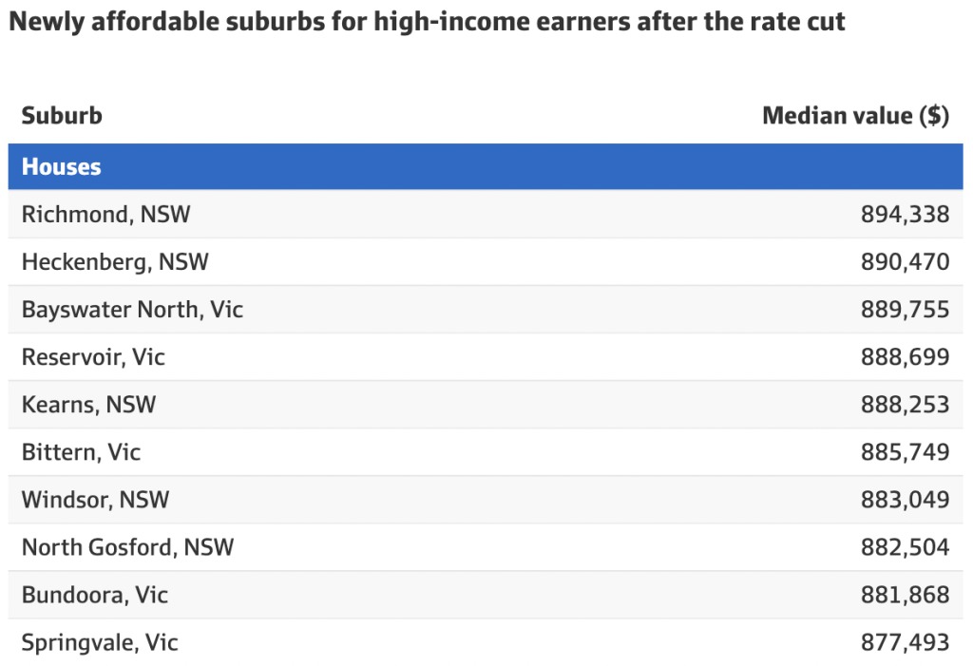
Task: Select the North Gosford, NSW row
Action: click(486, 547)
